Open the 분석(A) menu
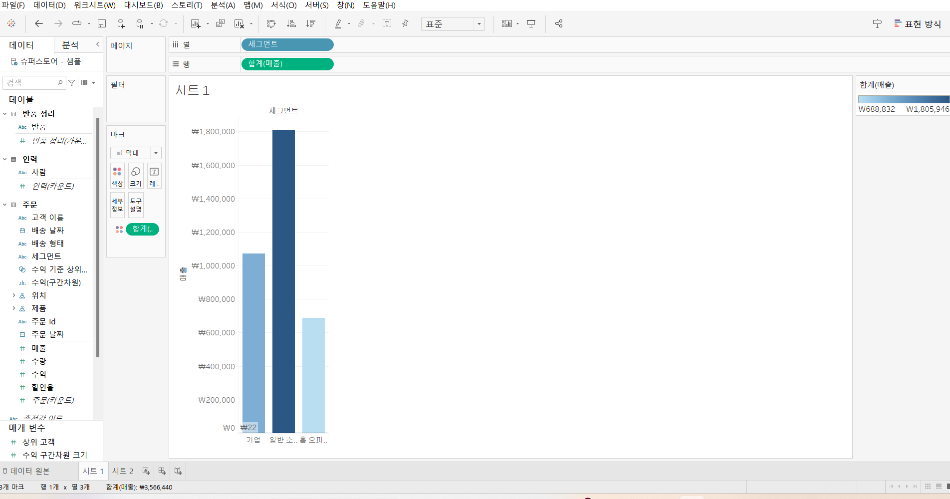 coord(223,5)
